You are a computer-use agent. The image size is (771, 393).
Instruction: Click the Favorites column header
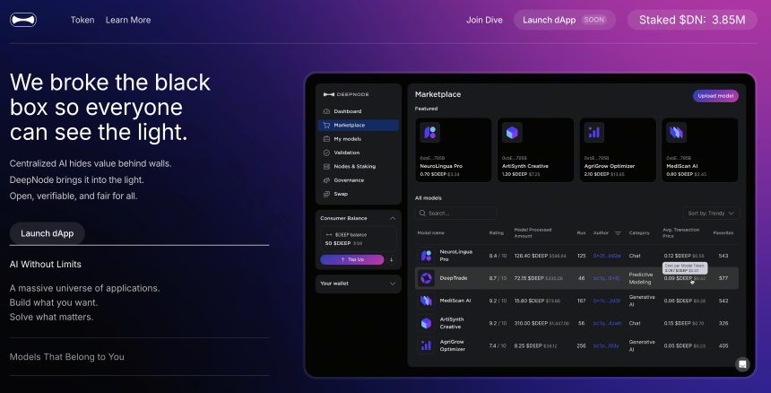point(723,233)
